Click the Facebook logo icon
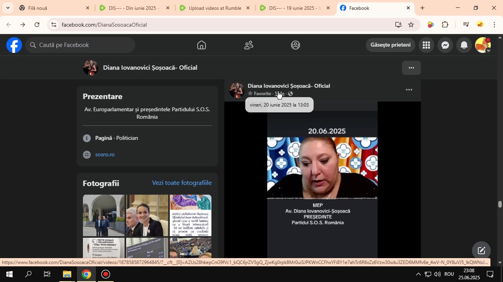 click(x=14, y=45)
